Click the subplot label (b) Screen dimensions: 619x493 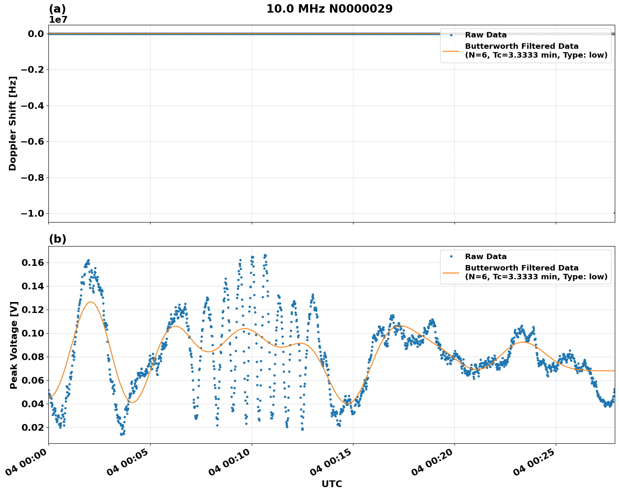coord(58,239)
